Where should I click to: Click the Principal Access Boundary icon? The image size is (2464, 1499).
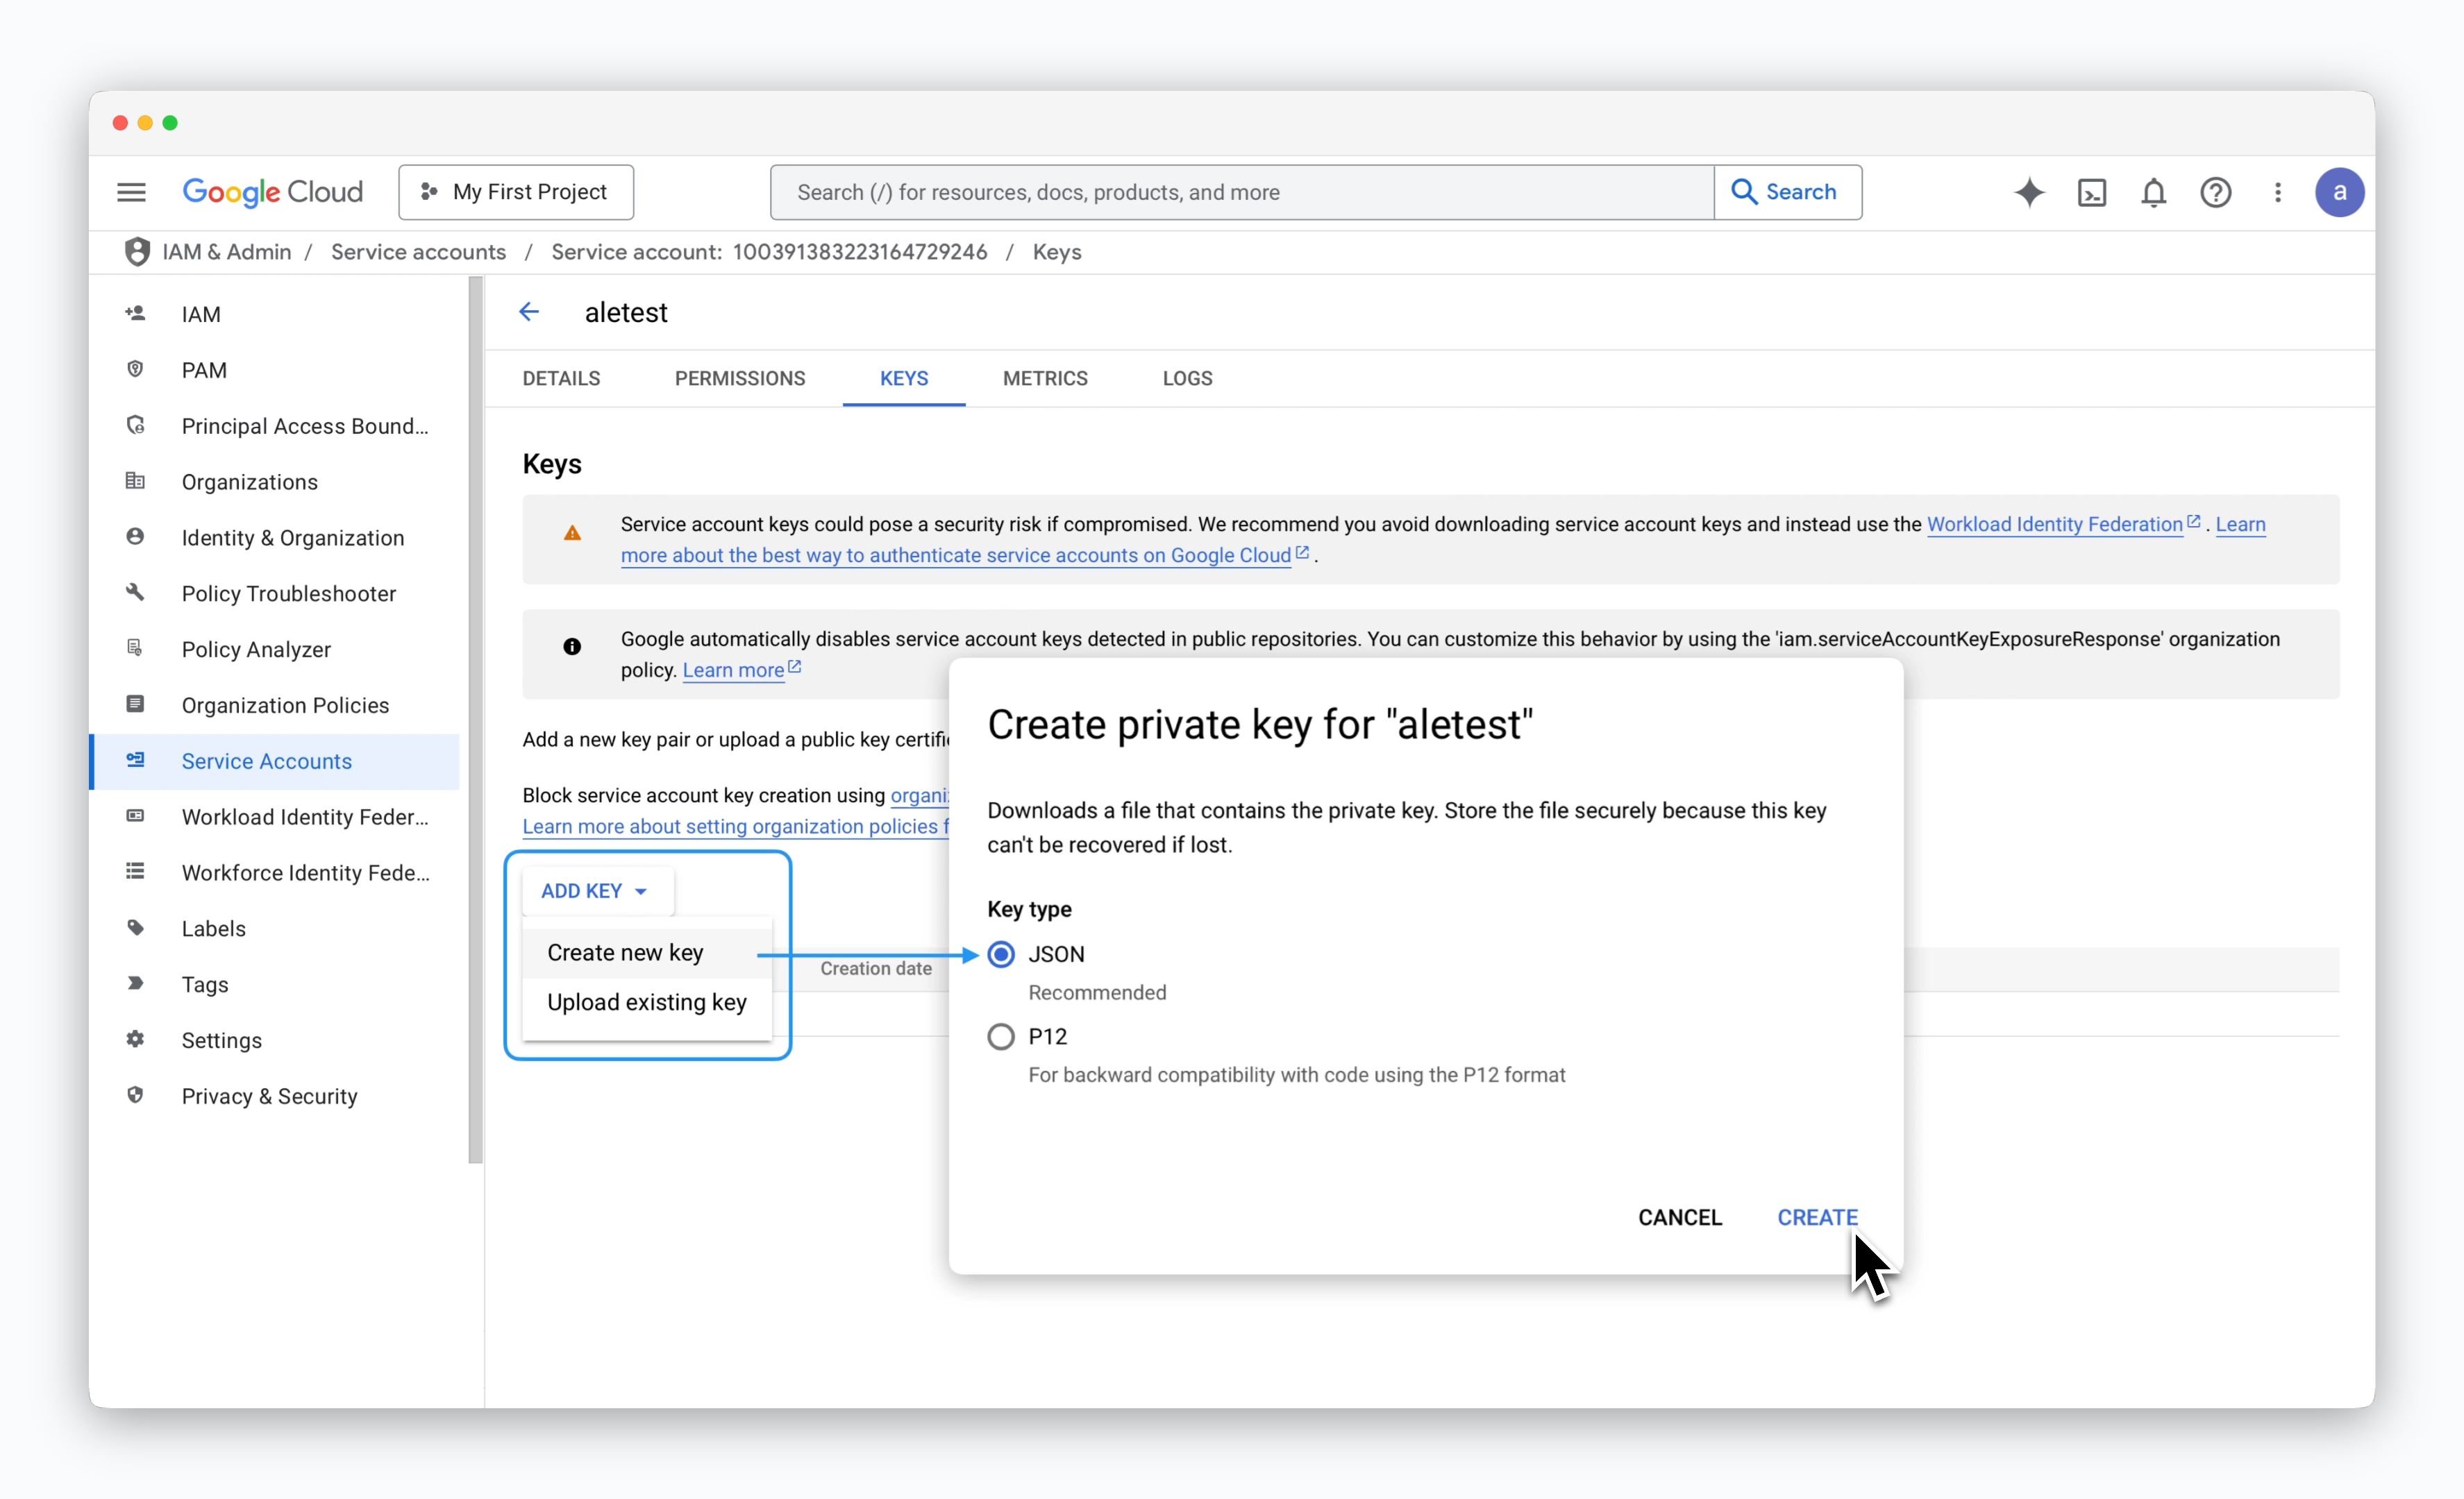tap(135, 425)
